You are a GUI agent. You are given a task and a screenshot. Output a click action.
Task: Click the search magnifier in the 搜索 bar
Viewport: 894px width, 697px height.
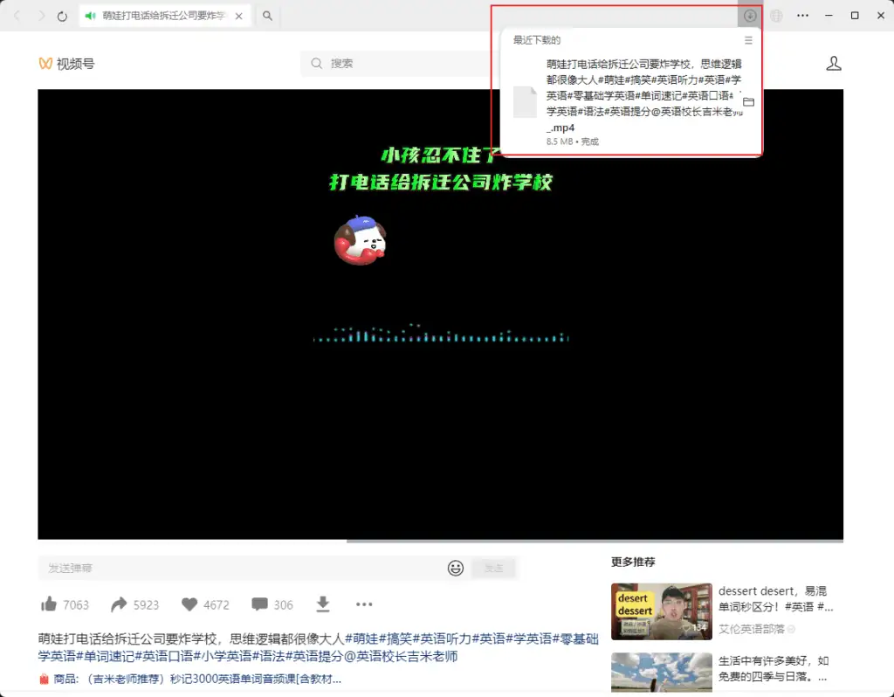point(316,63)
